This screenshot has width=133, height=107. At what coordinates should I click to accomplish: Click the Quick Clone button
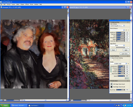pyautogui.click(x=124, y=53)
